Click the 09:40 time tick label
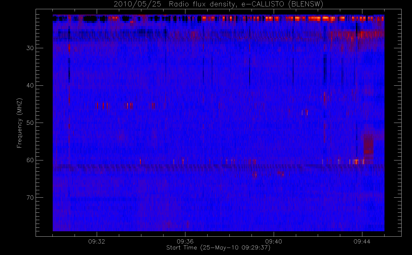Screen dimensions: 412x255 click(274, 241)
